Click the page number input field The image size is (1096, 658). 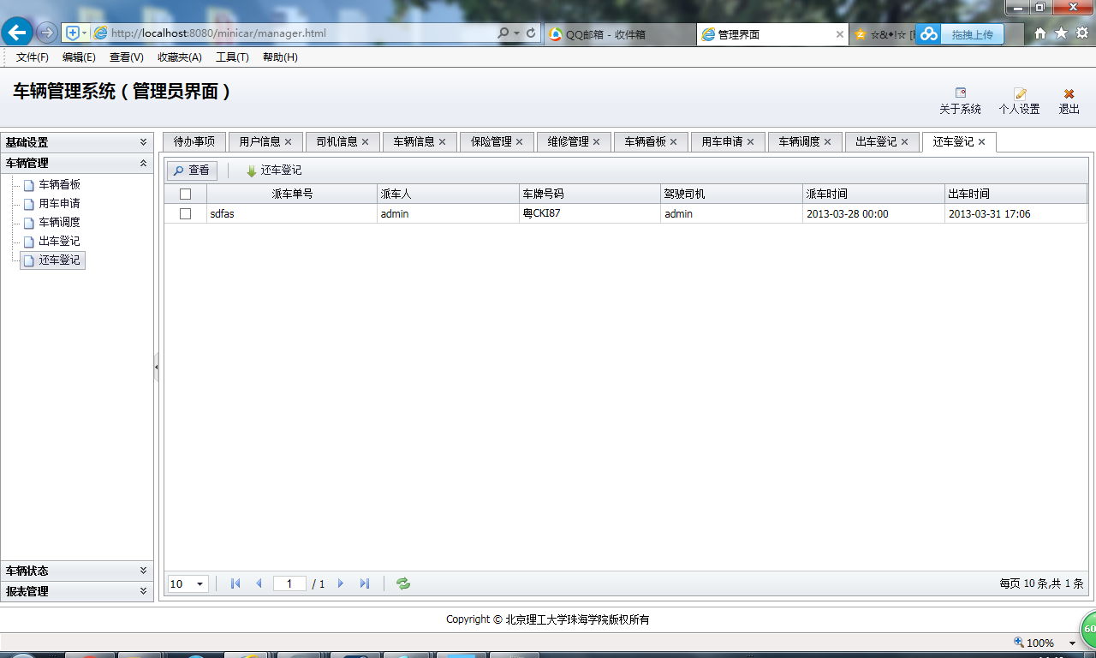[x=289, y=583]
